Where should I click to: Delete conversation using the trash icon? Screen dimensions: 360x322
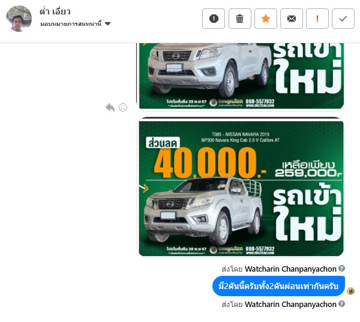pyautogui.click(x=239, y=19)
